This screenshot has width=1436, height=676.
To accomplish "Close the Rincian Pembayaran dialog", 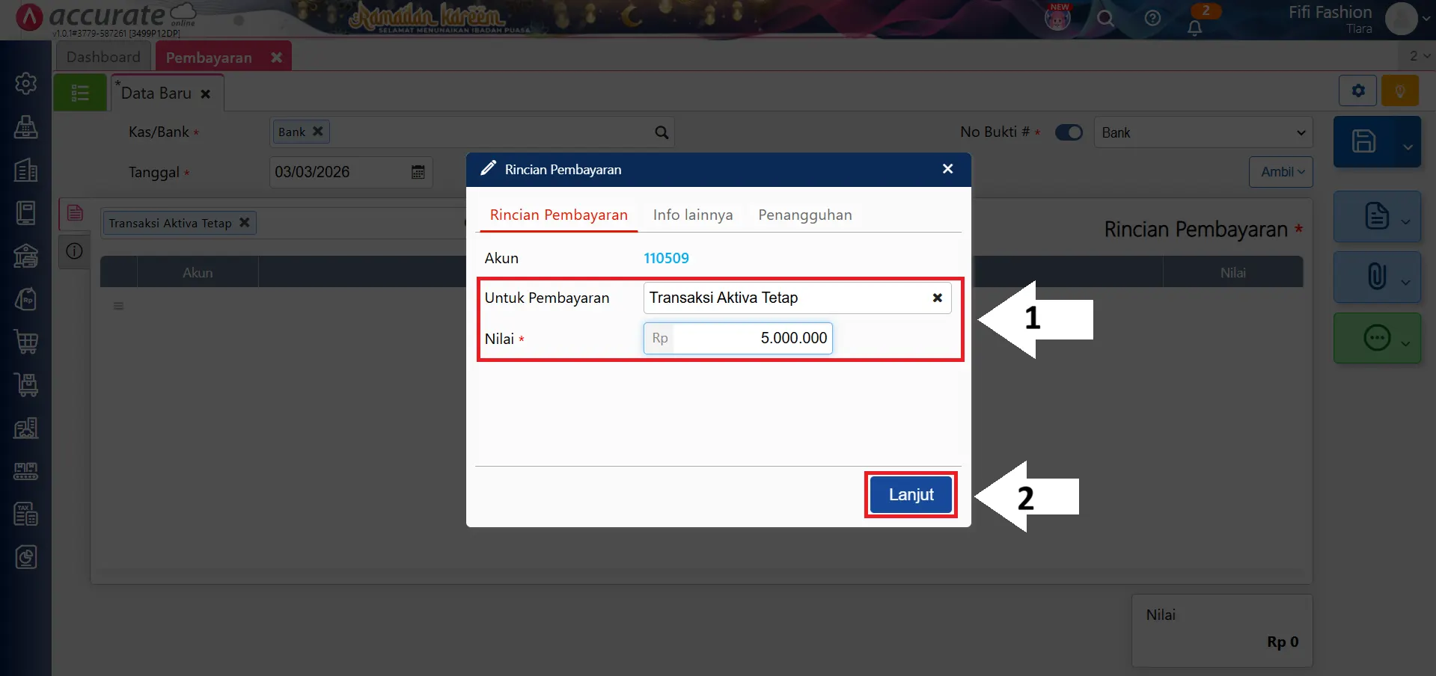I will tap(947, 169).
